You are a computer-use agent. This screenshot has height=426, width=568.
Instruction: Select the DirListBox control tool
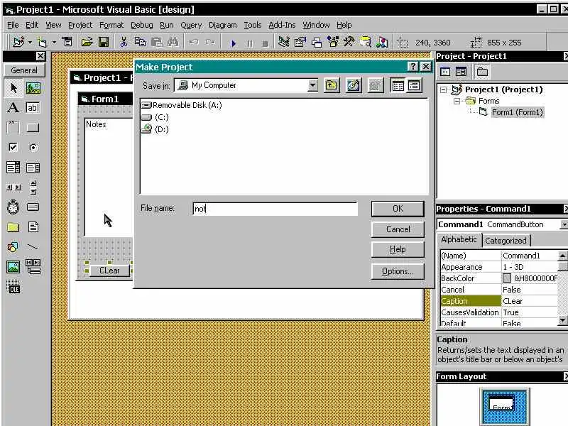13,227
